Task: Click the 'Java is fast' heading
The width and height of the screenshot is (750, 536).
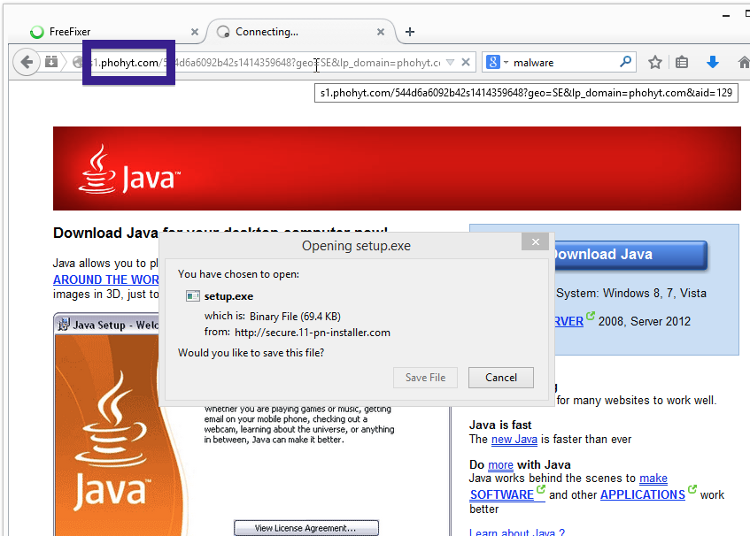Action: [x=500, y=425]
